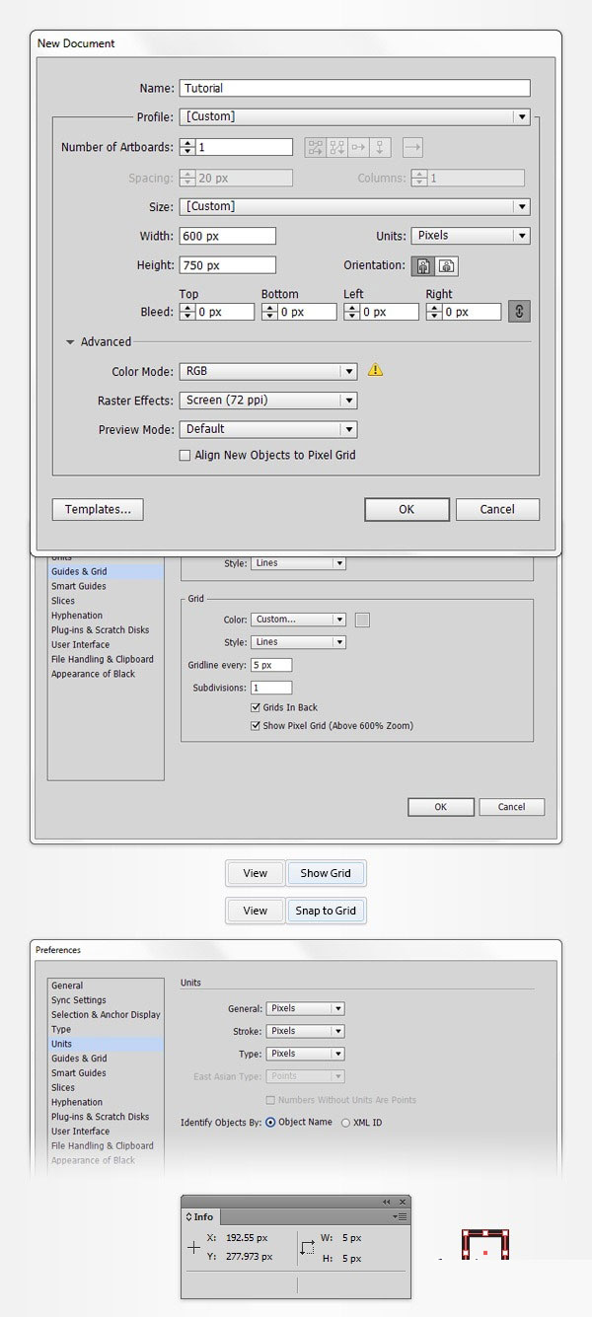Click the Top bleed stepper arrows
This screenshot has width=592, height=1317.
(186, 312)
